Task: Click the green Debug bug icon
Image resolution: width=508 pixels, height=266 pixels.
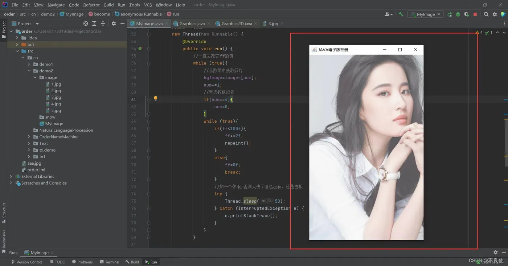Action: point(458,14)
